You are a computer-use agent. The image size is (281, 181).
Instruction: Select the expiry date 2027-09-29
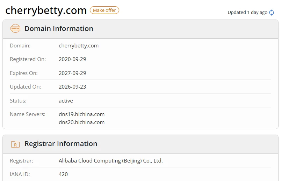72,73
